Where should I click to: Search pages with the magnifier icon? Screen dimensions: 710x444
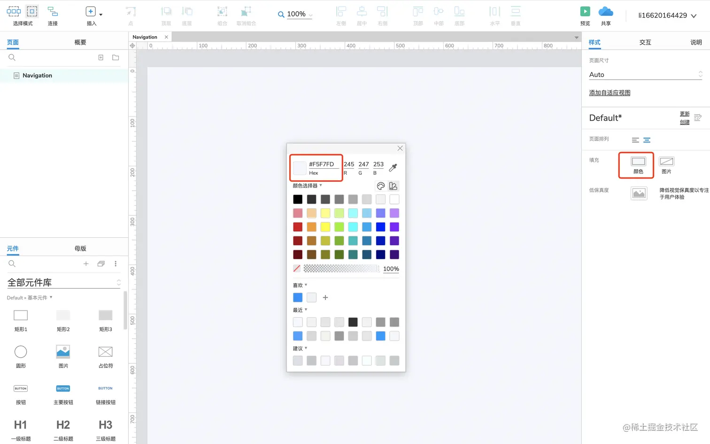click(12, 57)
